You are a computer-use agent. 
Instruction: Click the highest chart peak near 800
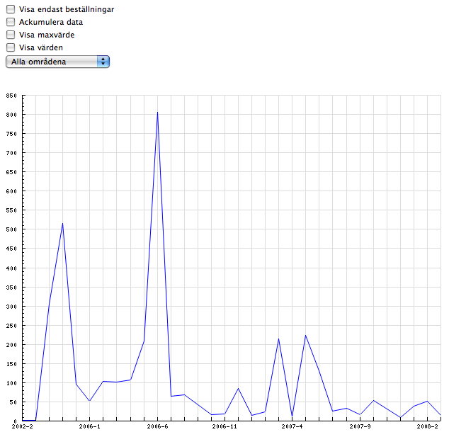pyautogui.click(x=157, y=112)
